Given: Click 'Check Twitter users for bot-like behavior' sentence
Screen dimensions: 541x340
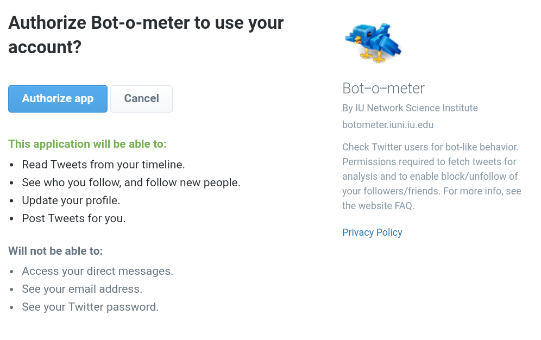Looking at the screenshot, I should [x=430, y=147].
